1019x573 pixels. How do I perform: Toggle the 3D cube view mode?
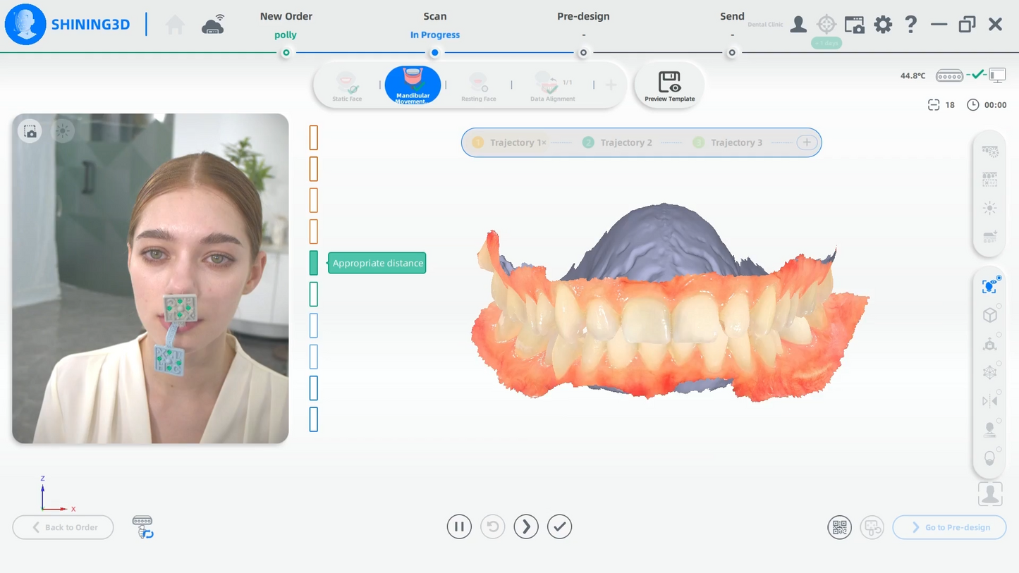[x=990, y=315]
